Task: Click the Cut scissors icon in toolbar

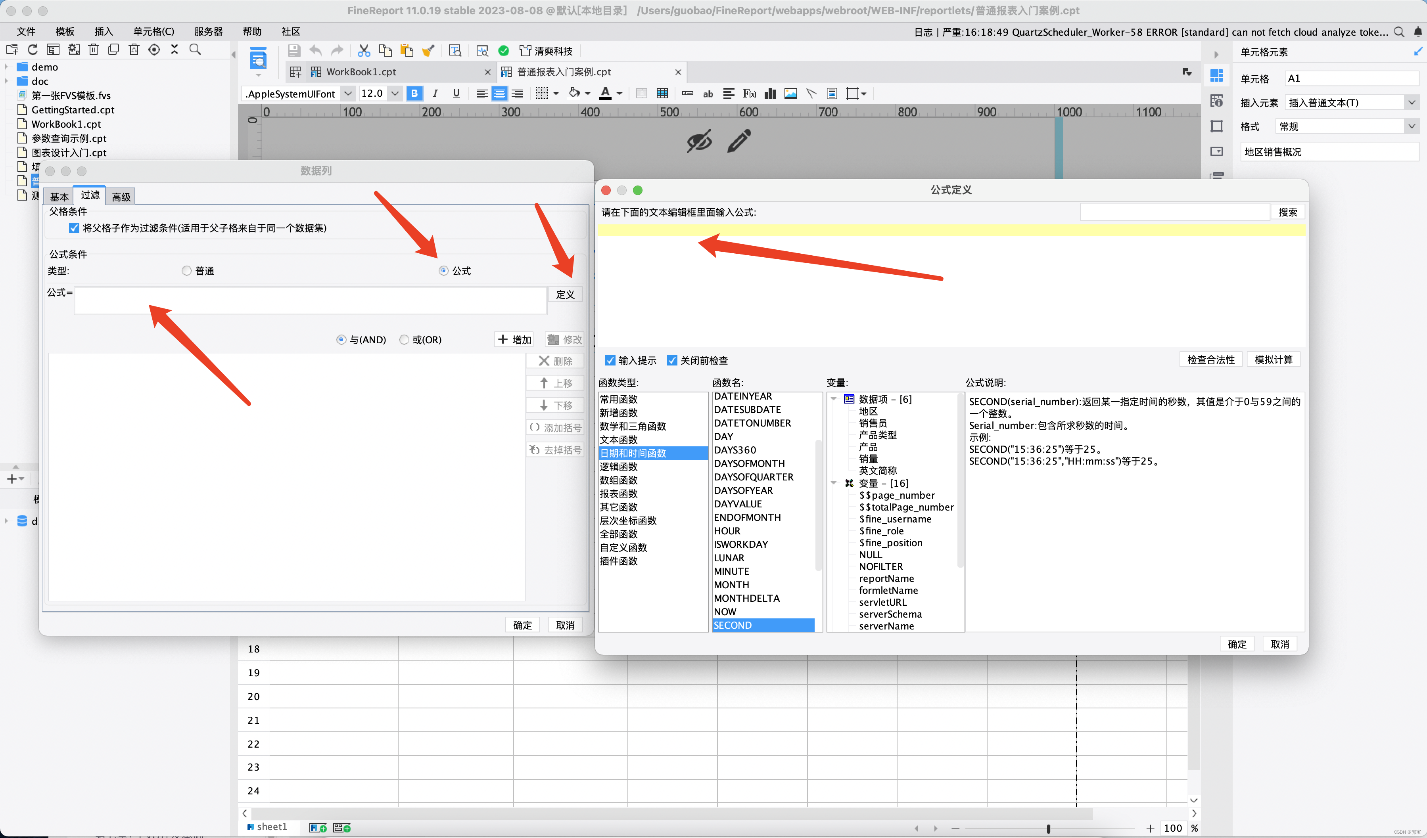Action: (x=364, y=51)
